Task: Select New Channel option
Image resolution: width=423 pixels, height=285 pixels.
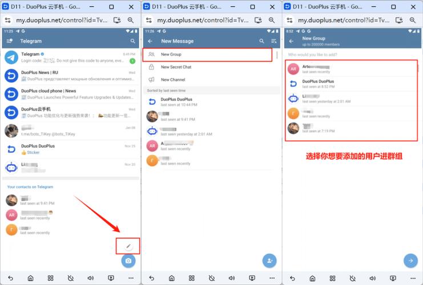Action: [x=211, y=80]
